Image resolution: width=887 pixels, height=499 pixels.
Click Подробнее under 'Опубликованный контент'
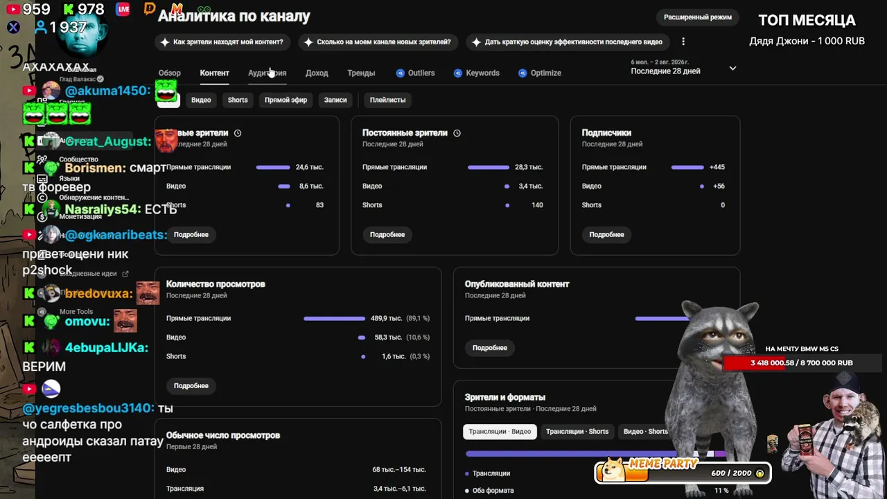(490, 347)
